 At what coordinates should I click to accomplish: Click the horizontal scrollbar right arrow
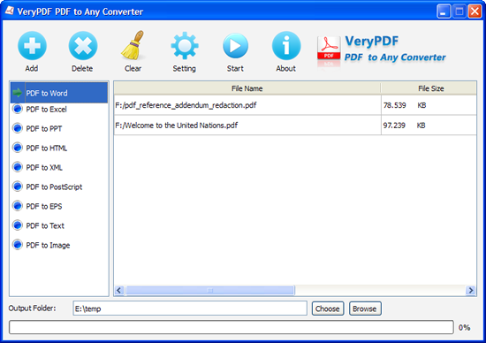(x=470, y=290)
